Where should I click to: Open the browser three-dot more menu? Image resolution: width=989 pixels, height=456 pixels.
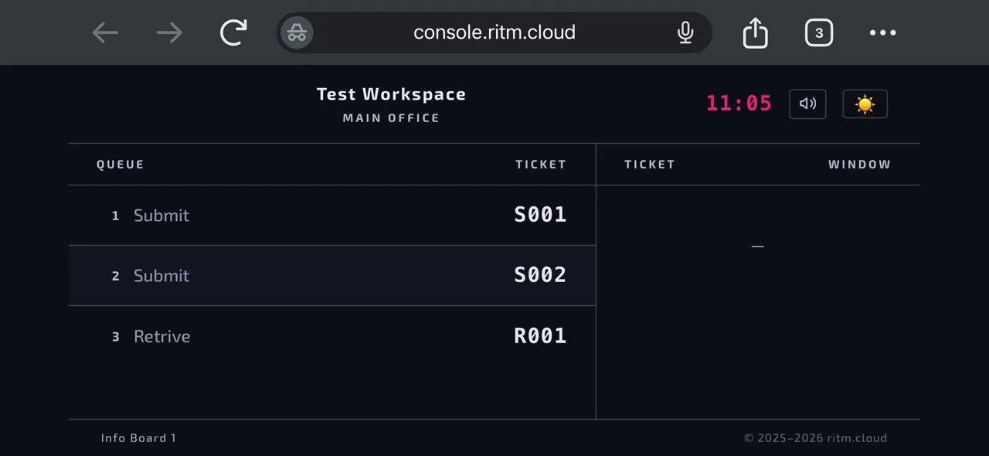(882, 32)
